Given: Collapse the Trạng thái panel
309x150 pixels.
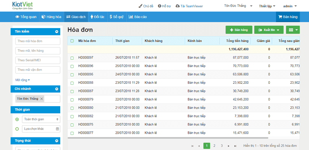Looking at the screenshot, I should click(x=57, y=141).
